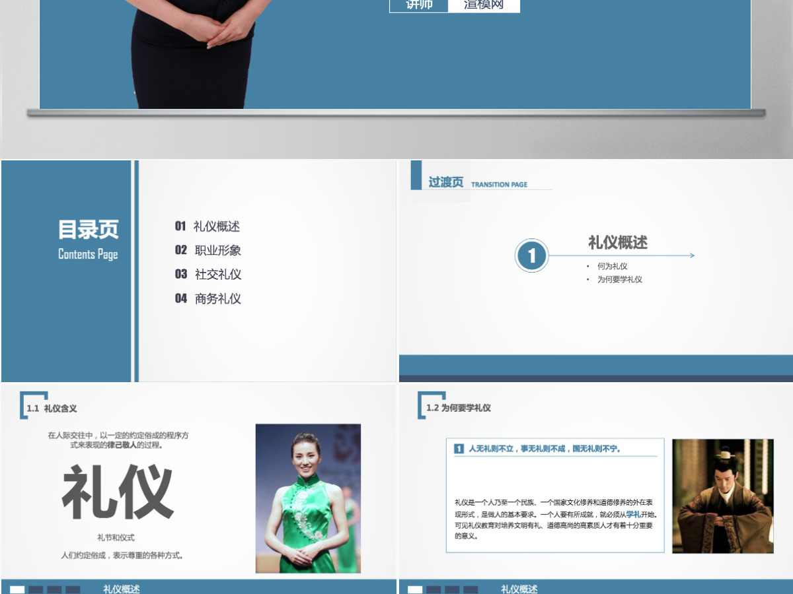
Task: Select the 03 社交礼仪 contents entry
Action: 208,274
